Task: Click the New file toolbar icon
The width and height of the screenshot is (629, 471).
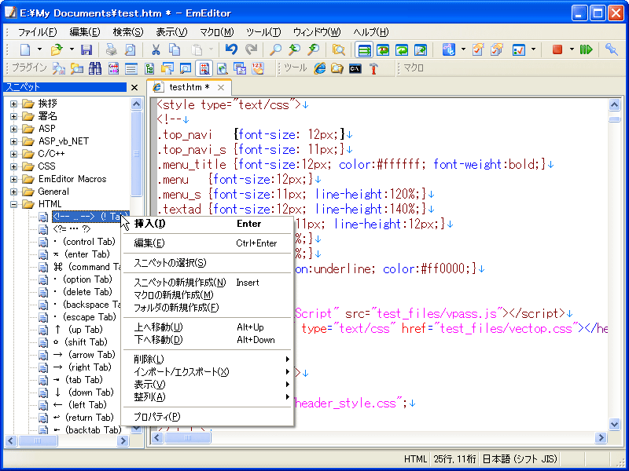Action: click(x=25, y=49)
